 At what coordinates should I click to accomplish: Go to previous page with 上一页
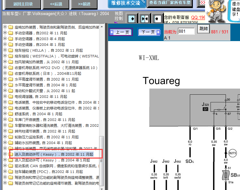click(x=121, y=32)
